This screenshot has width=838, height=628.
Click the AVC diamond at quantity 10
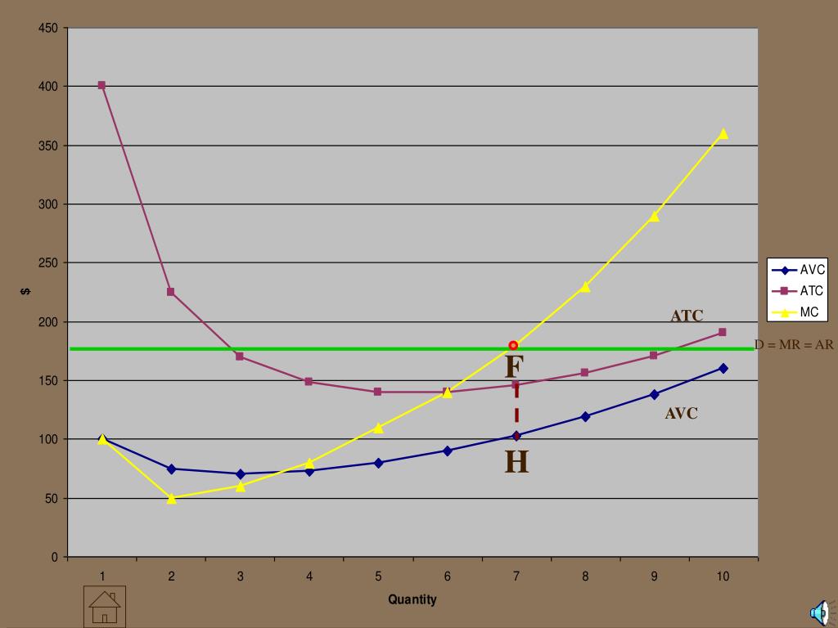(723, 368)
